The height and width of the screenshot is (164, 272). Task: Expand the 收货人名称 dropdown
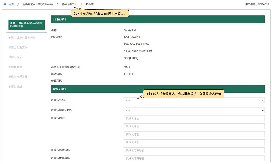194,100
